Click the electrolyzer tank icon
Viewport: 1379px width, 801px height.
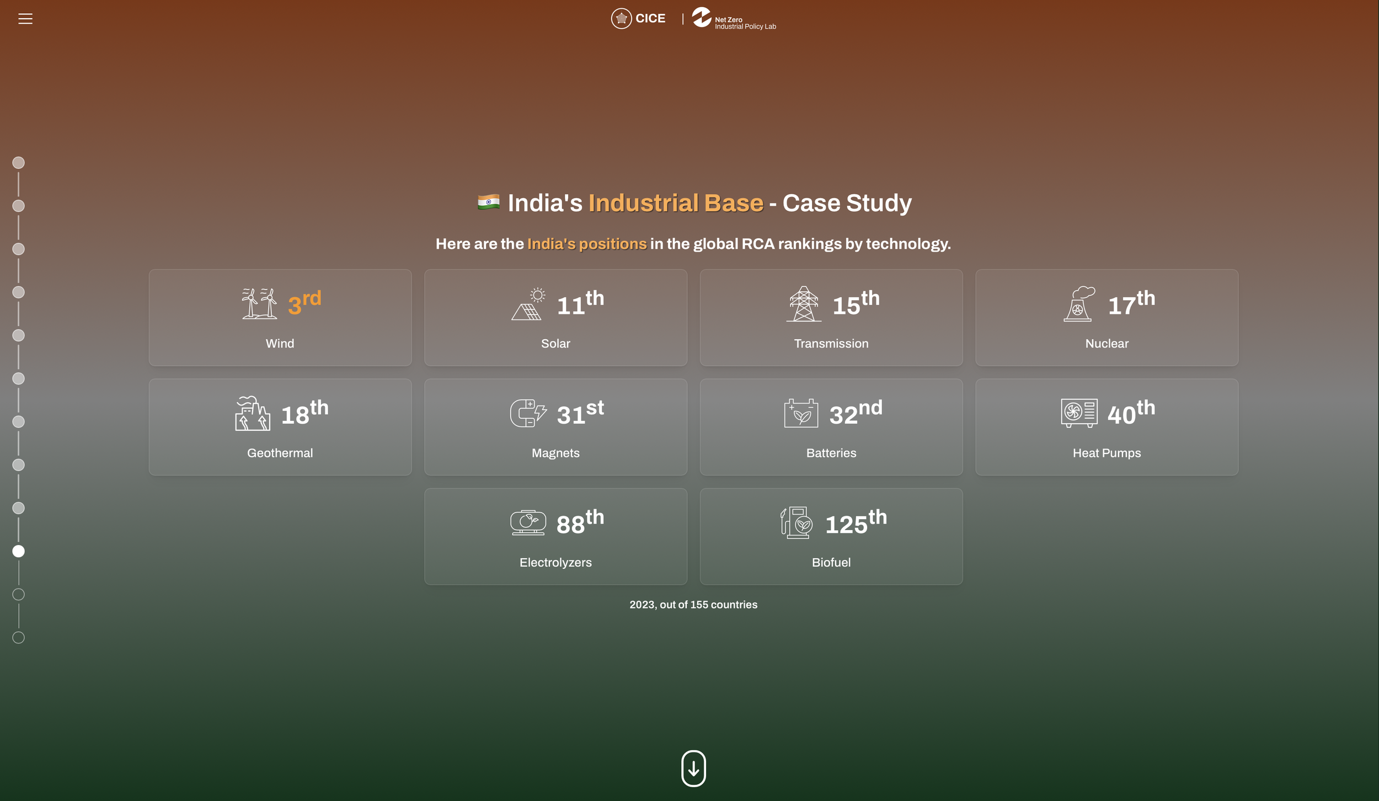528,522
